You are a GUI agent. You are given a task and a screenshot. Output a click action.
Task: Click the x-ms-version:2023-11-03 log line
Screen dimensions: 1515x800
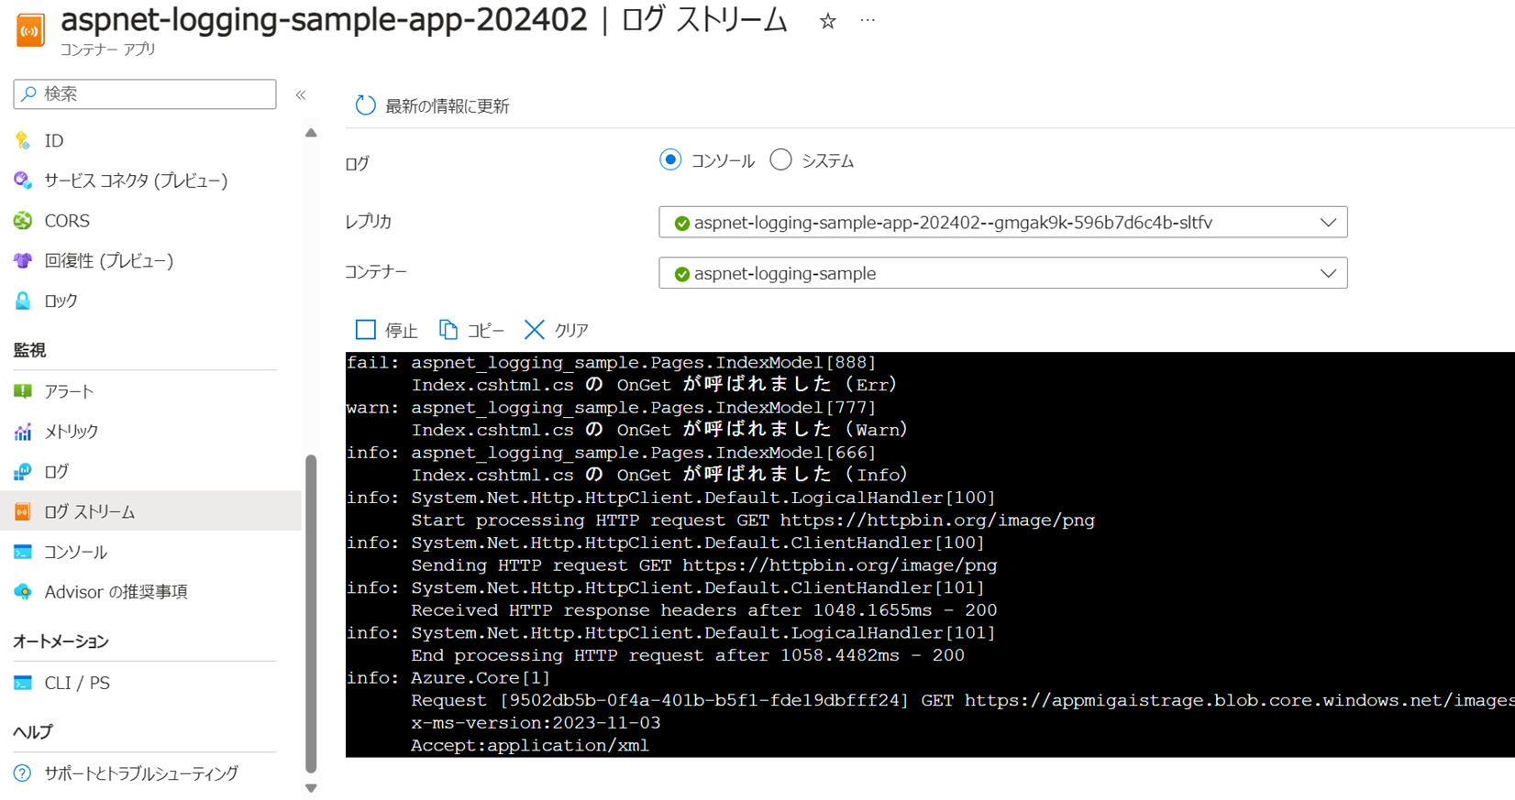click(x=536, y=722)
